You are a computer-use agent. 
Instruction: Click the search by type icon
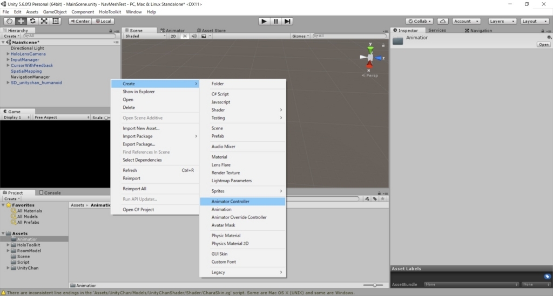(367, 199)
